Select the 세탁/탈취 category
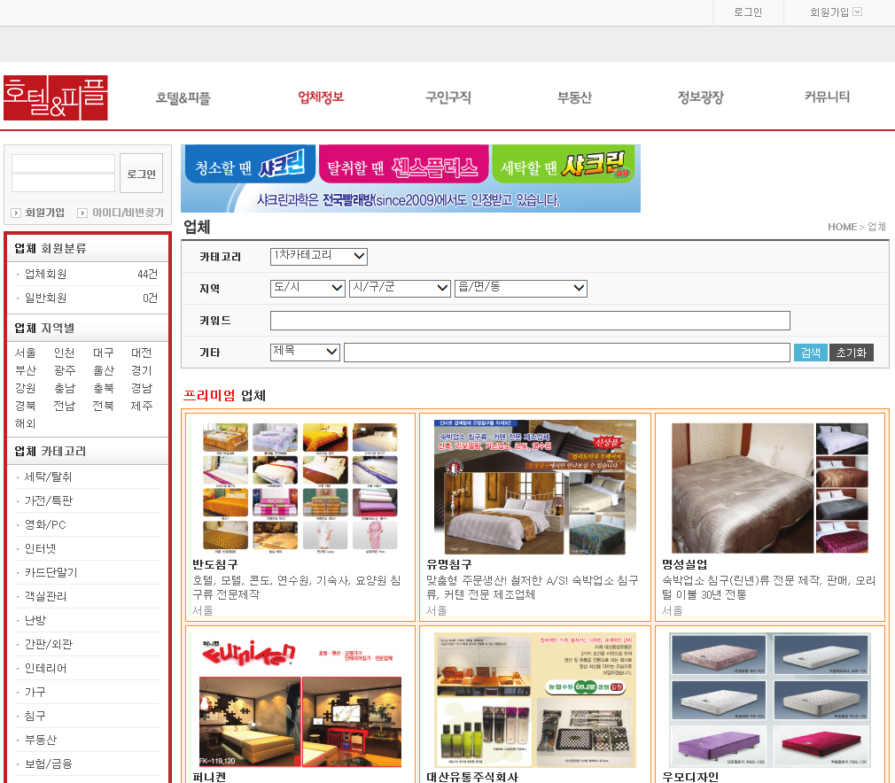 coord(49,477)
